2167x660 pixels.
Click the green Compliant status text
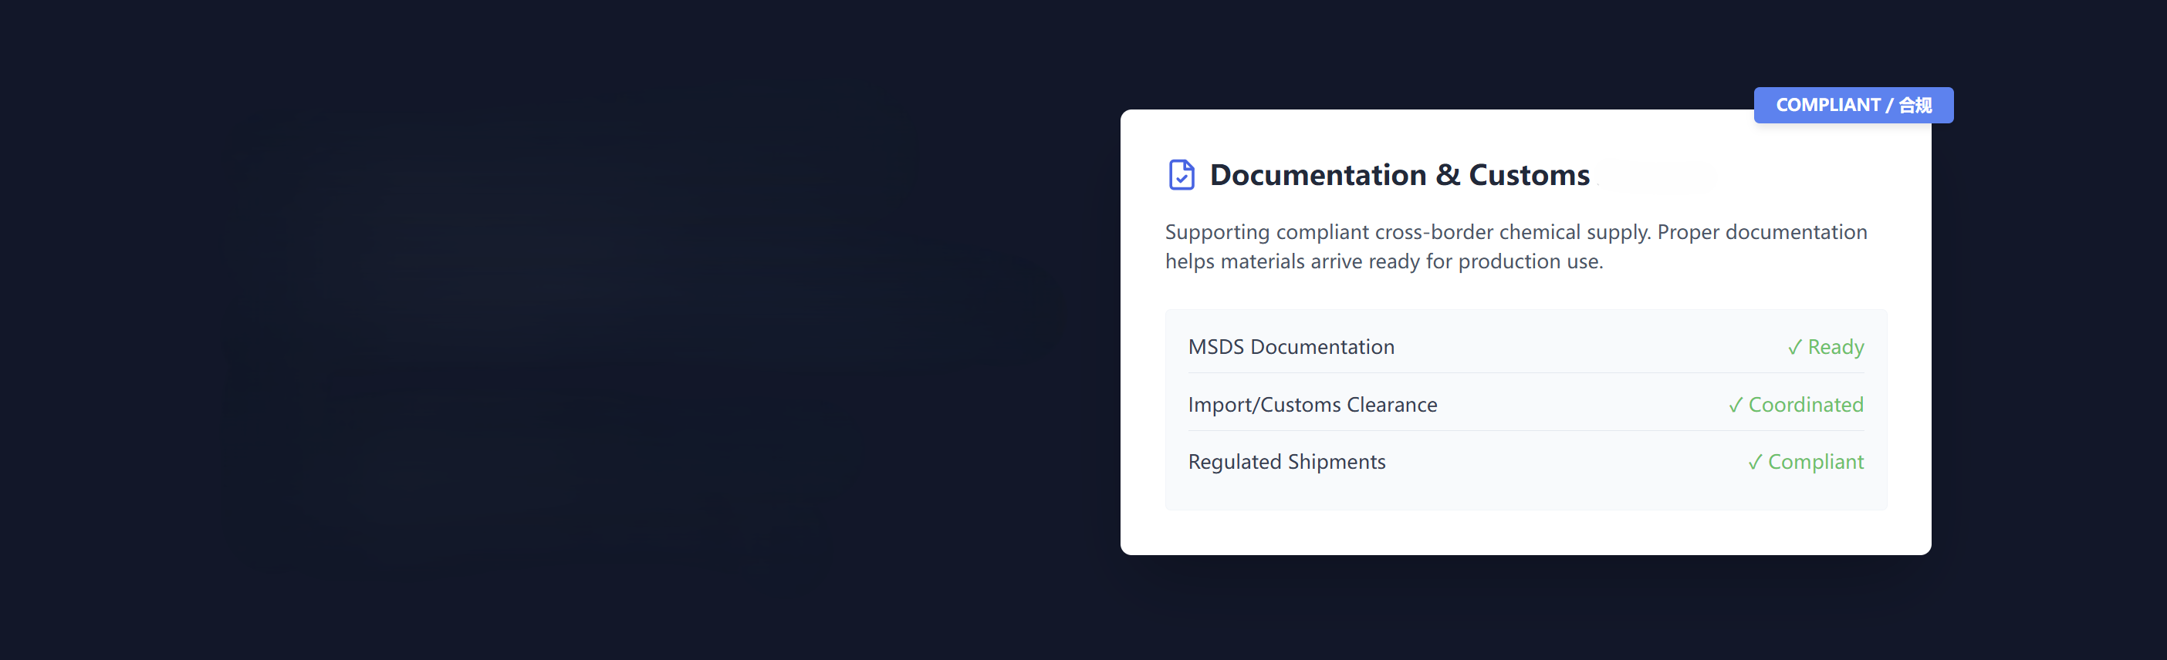(1815, 463)
